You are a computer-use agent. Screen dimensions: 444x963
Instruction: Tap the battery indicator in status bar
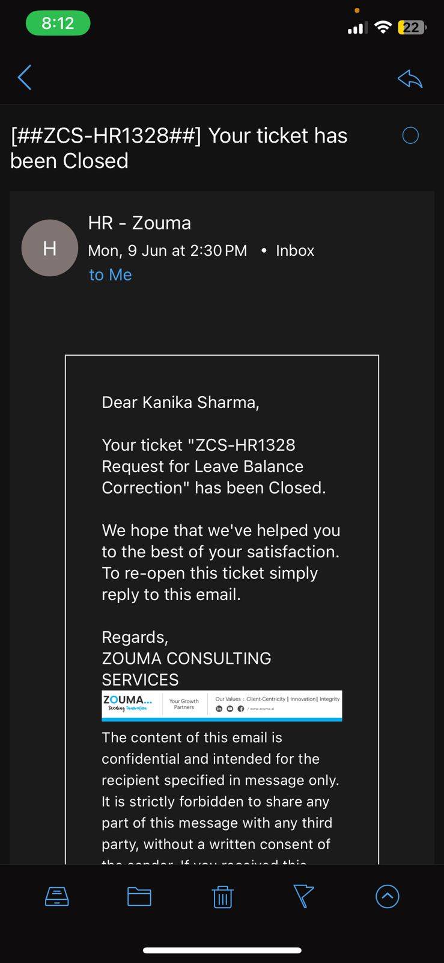[x=412, y=27]
